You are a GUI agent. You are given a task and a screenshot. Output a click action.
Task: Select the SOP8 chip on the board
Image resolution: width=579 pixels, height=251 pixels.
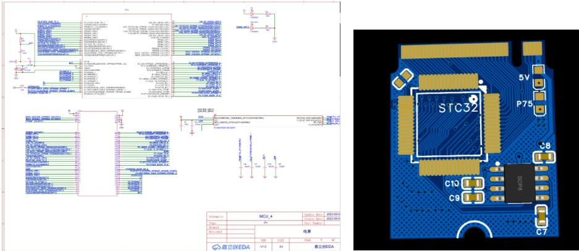click(x=520, y=183)
